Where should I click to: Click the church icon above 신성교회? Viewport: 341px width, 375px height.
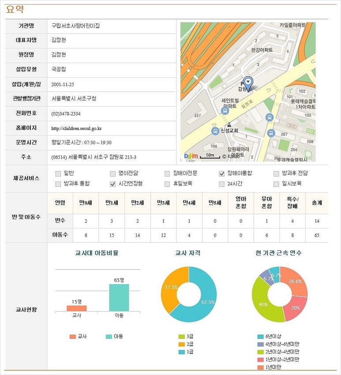[229, 125]
